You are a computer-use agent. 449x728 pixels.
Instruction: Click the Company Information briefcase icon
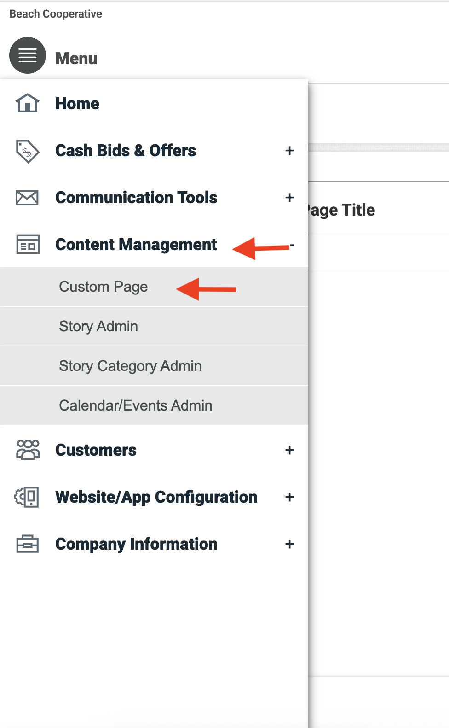pos(28,544)
